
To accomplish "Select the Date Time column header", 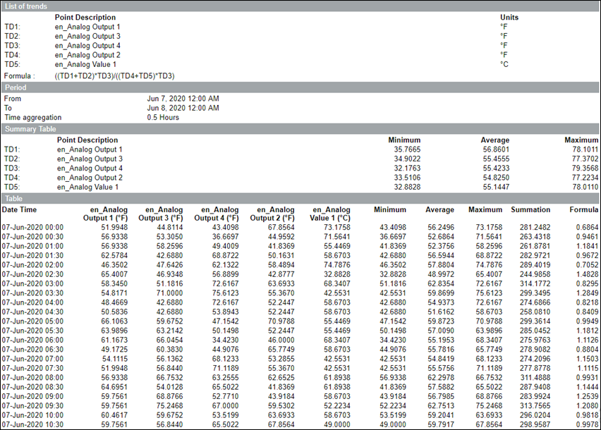I will pos(20,210).
